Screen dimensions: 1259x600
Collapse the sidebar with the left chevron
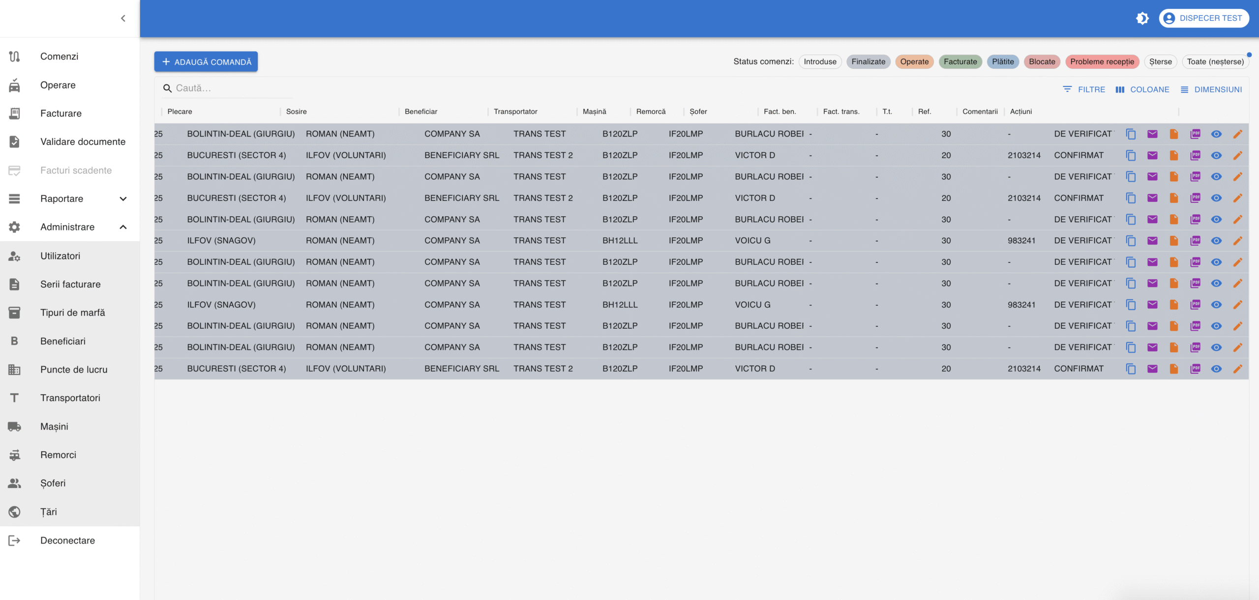click(123, 18)
